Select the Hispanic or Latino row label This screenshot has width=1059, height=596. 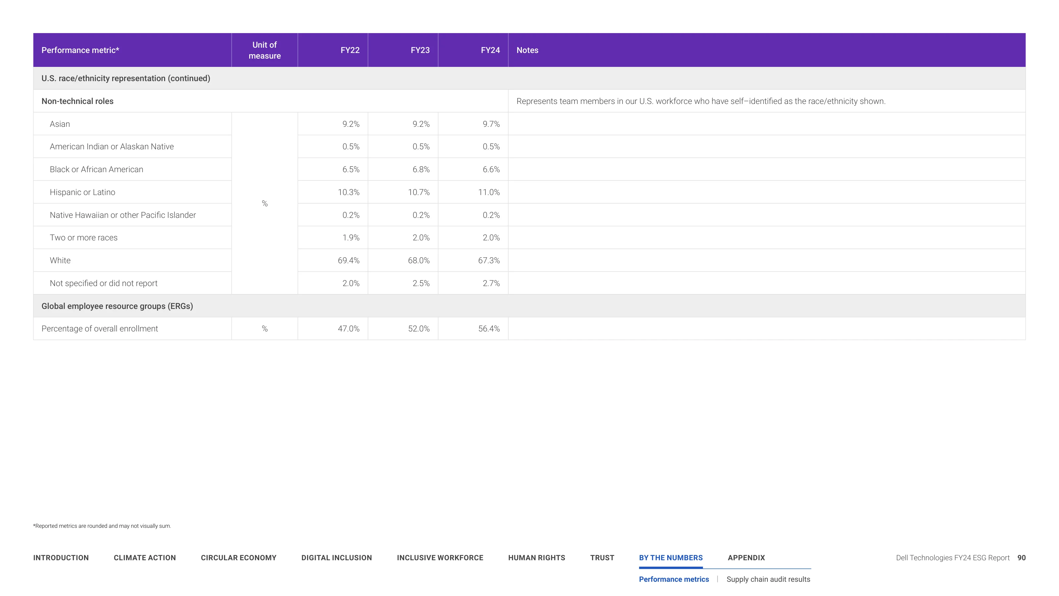coord(82,192)
